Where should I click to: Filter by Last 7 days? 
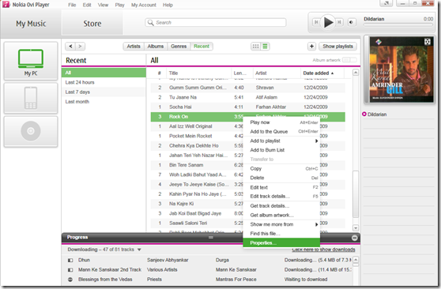(104, 92)
